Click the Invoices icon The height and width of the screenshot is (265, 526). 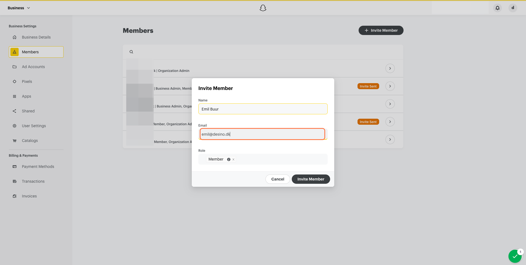(15, 196)
